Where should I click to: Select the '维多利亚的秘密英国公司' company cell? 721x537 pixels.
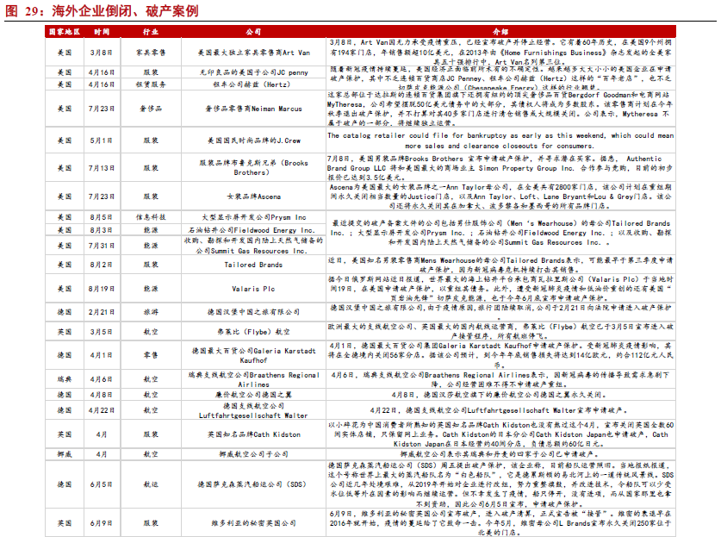click(x=253, y=523)
